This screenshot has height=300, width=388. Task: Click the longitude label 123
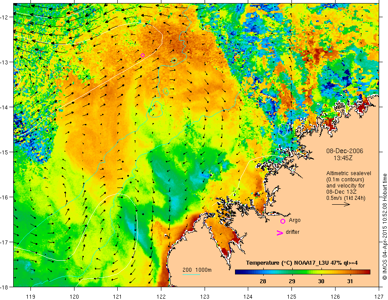tap(205, 296)
